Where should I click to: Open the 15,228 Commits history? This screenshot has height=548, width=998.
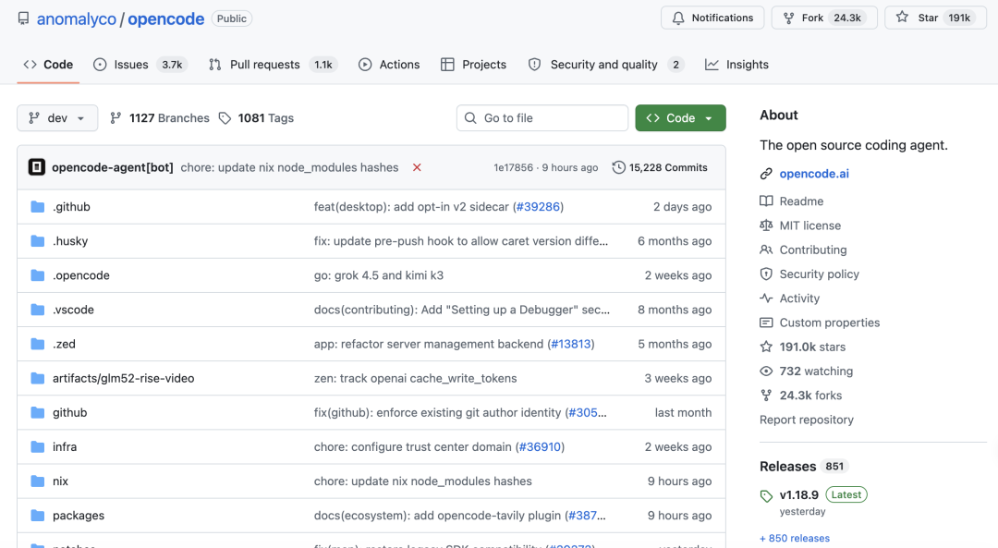point(660,167)
